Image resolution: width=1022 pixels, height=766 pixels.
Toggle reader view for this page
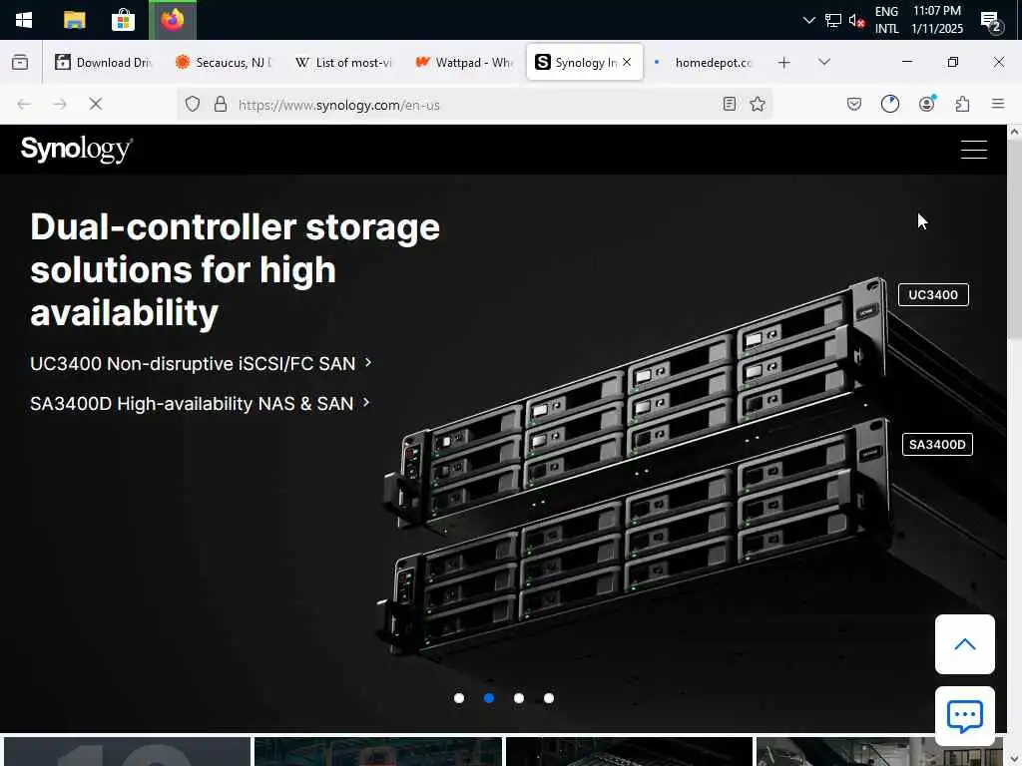click(730, 104)
